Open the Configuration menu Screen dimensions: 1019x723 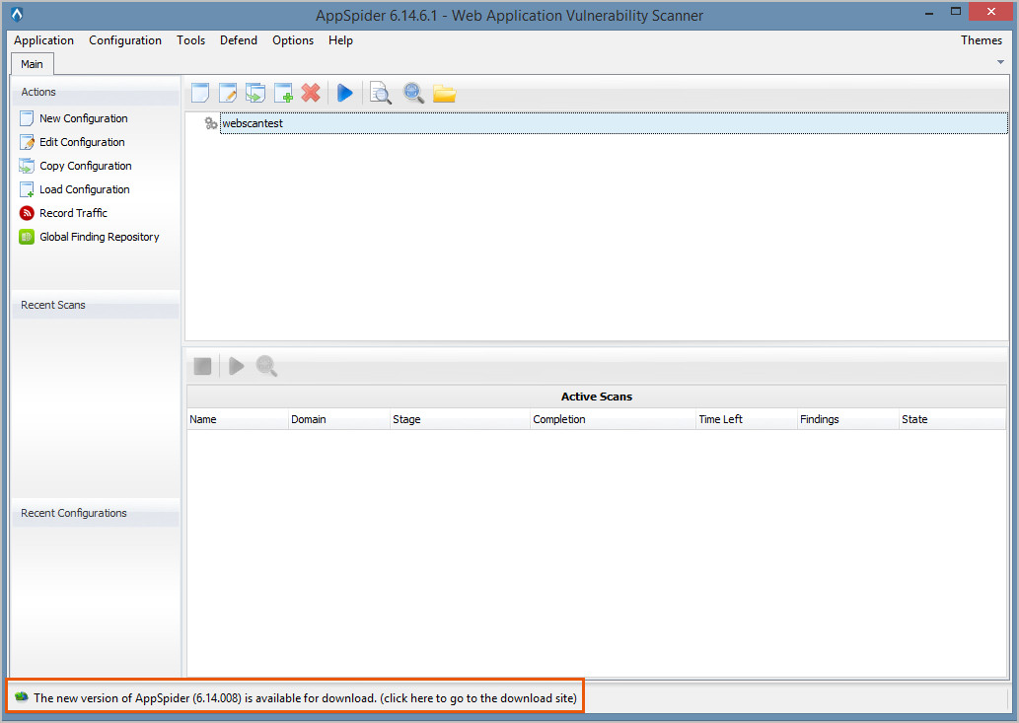tap(125, 40)
